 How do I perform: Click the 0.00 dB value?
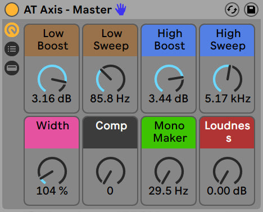point(227,191)
